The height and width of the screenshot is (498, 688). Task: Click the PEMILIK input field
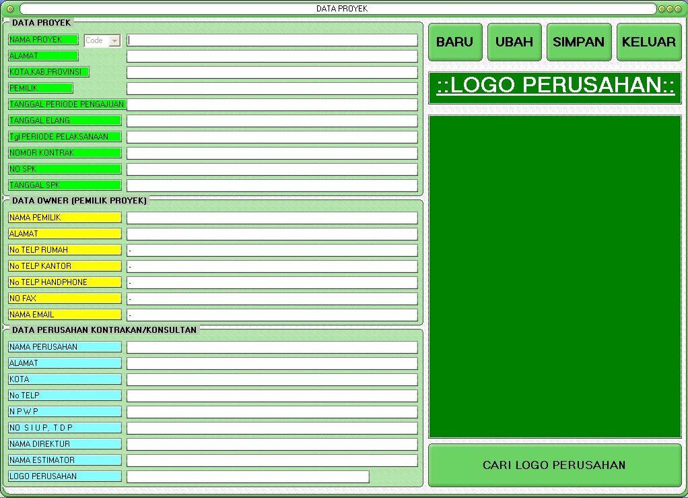click(272, 89)
